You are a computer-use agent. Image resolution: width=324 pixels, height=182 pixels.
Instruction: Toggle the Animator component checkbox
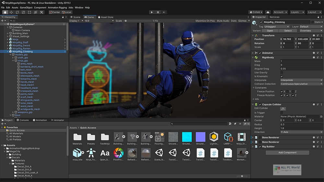point(260,53)
